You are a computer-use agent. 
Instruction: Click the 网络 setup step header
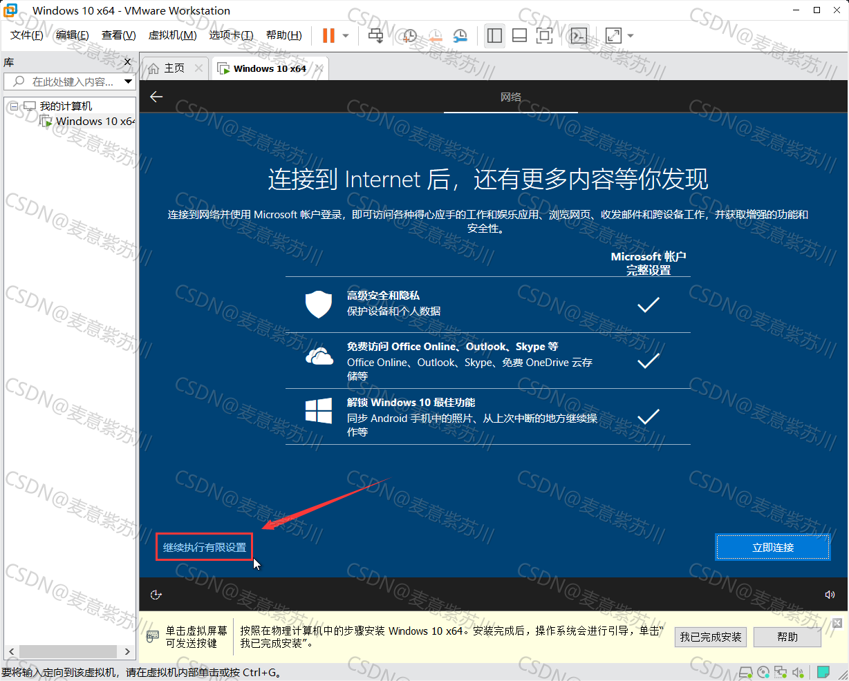point(511,97)
